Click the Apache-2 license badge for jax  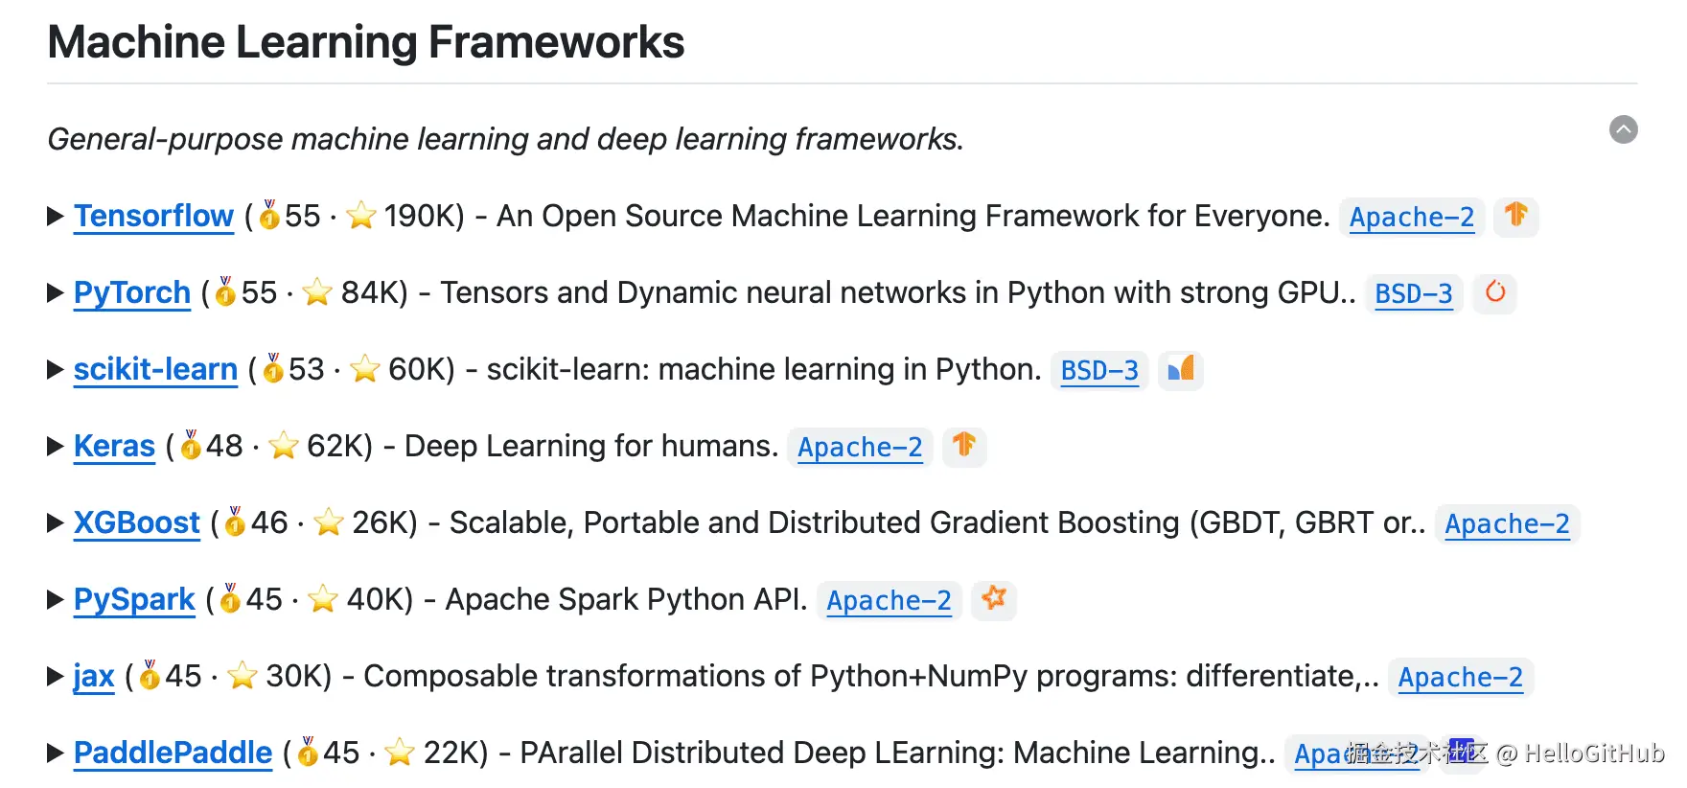pyautogui.click(x=1461, y=677)
